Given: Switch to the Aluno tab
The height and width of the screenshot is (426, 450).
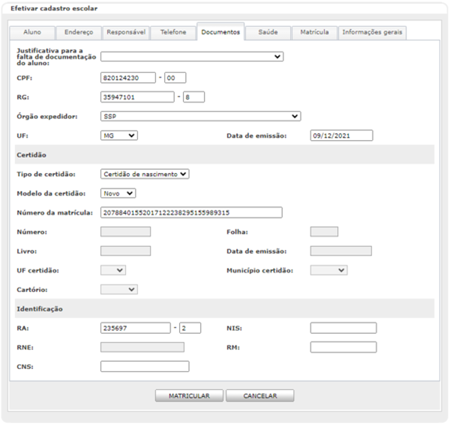Looking at the screenshot, I should point(32,33).
